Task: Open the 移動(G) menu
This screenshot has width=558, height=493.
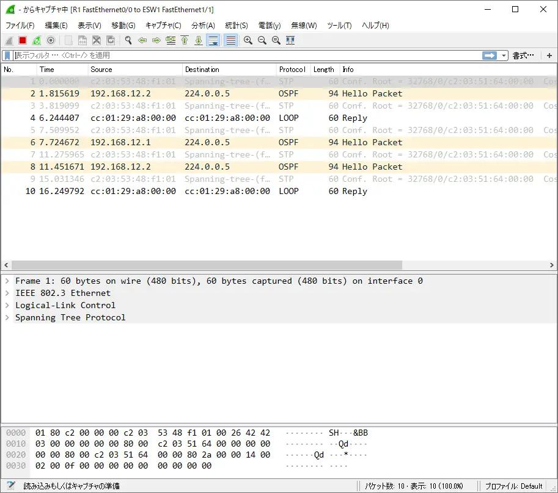Action: (x=123, y=26)
